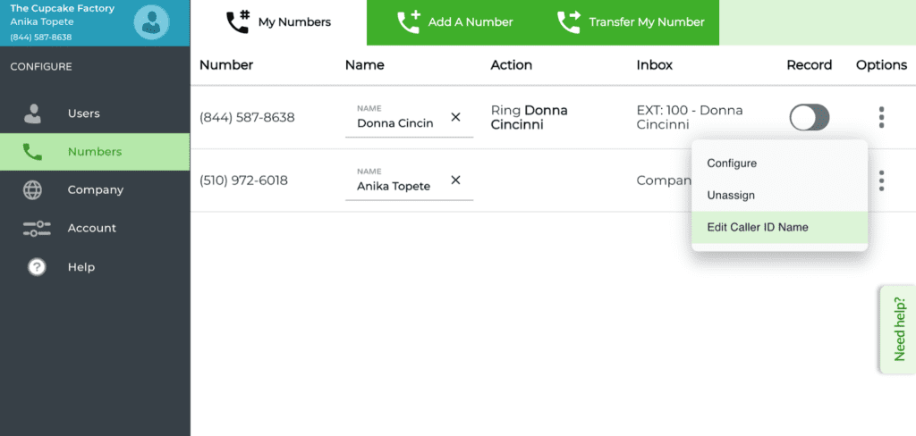916x436 pixels.
Task: Open options menu for (510) 972-6018
Action: pos(881,180)
